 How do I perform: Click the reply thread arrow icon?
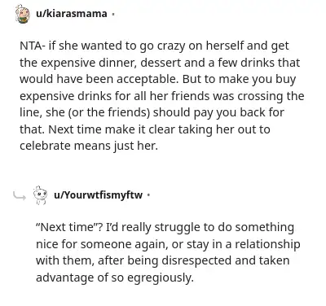(20, 195)
